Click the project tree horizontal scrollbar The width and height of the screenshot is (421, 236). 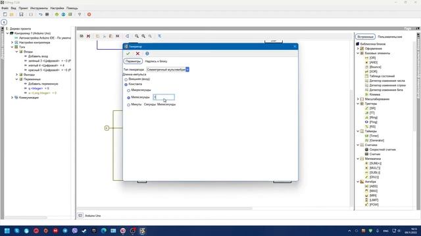[x=26, y=218]
